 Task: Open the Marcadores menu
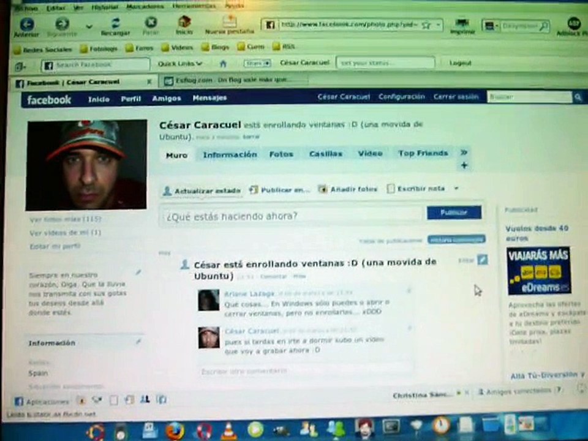[145, 6]
